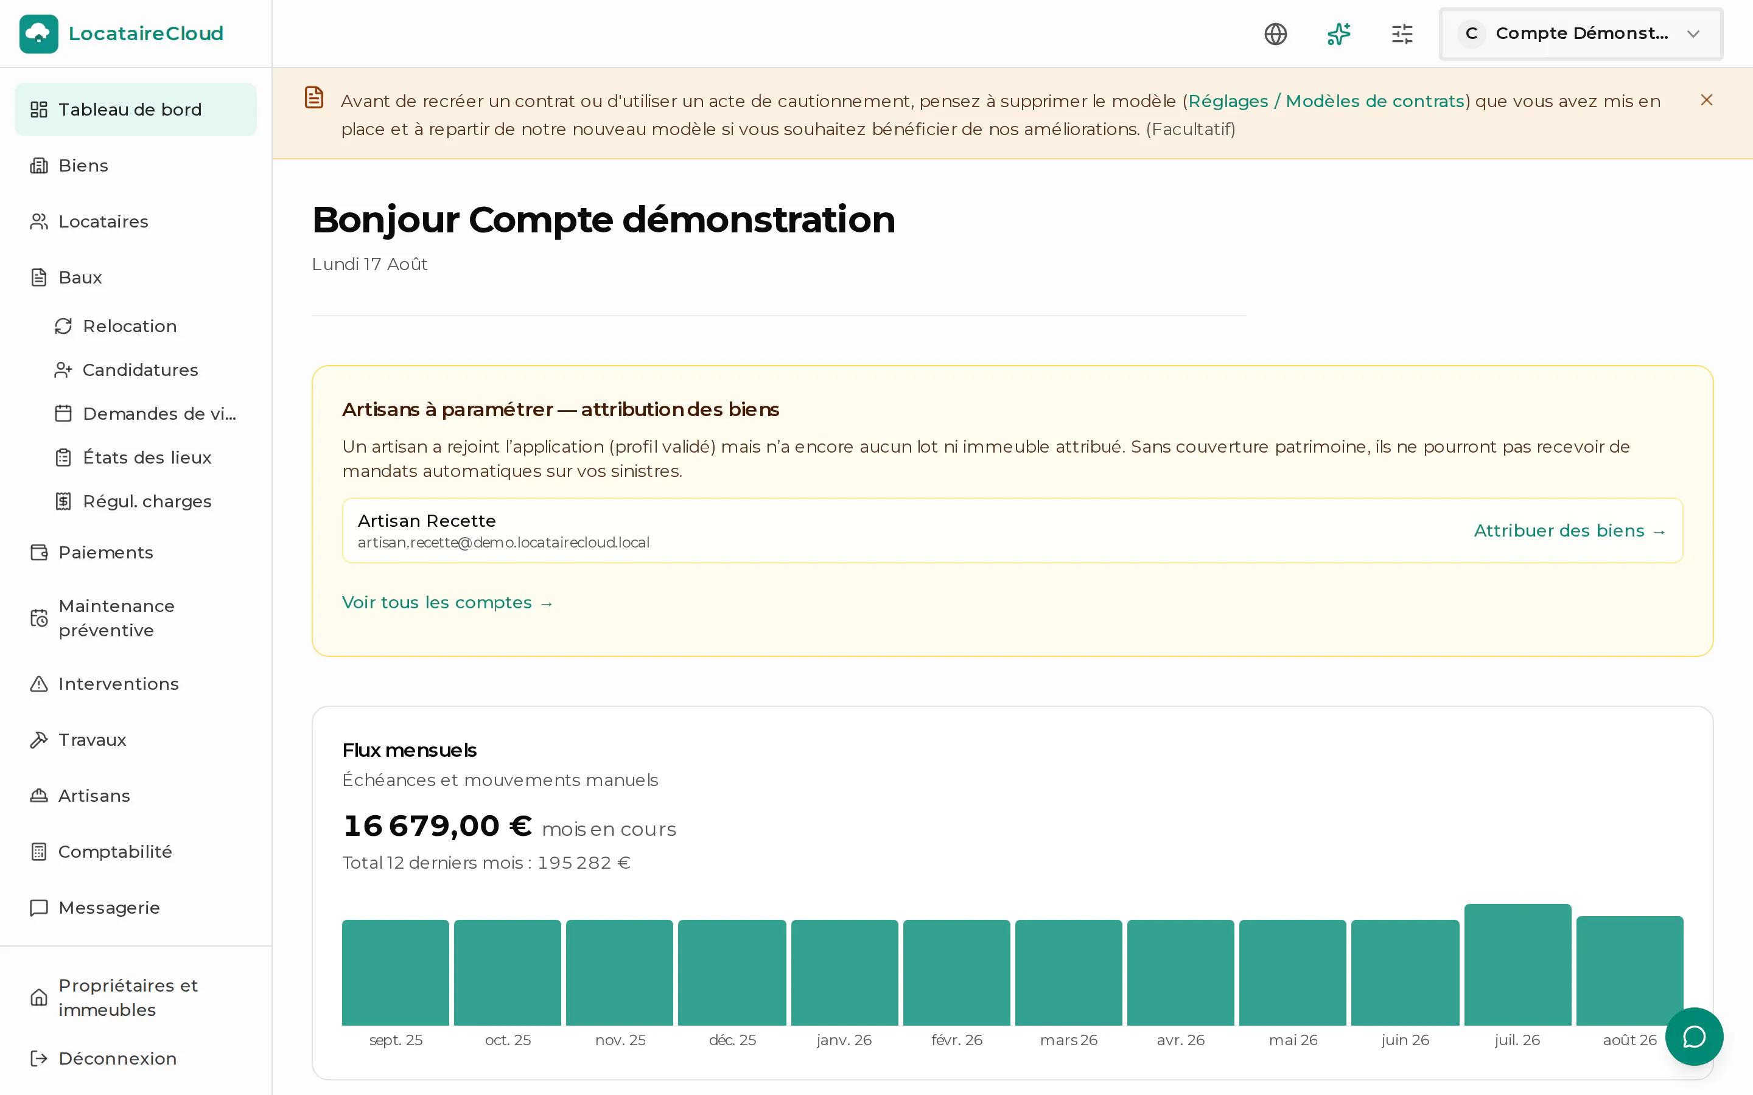Click the Artisan Recette name
Viewport: 1753px width, 1095px height.
tap(427, 521)
